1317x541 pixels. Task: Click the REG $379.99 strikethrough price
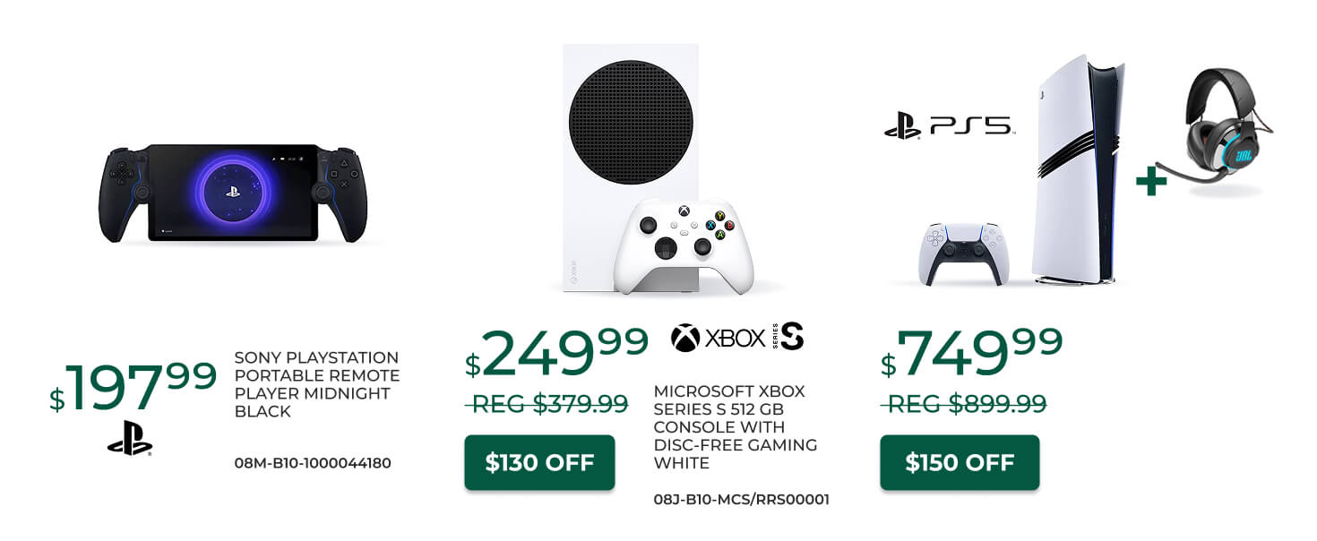coord(547,405)
